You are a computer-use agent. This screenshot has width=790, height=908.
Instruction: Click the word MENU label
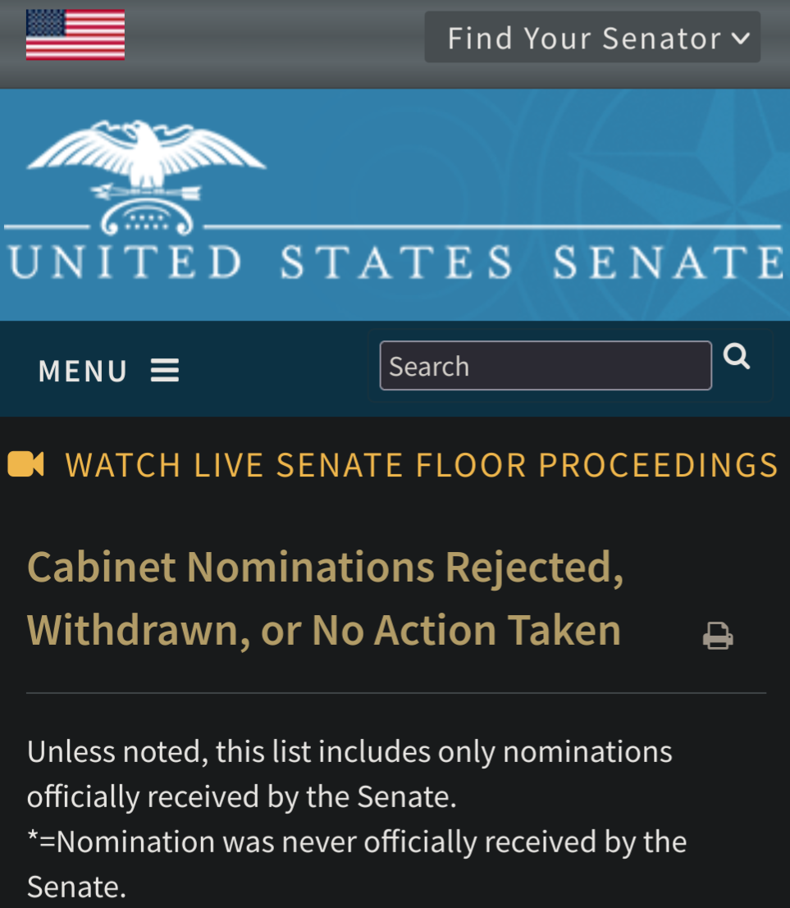click(83, 372)
